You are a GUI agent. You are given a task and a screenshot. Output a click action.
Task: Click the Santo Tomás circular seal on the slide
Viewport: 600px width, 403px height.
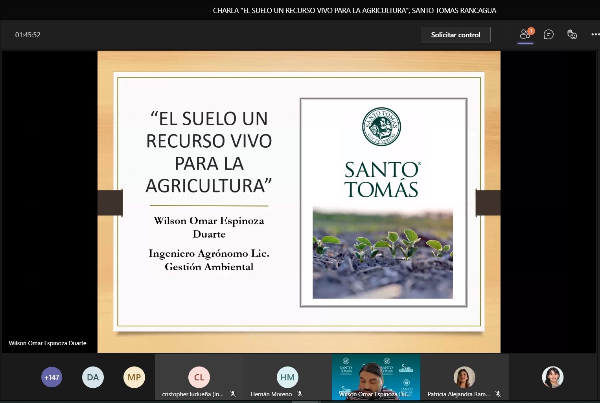coord(381,126)
